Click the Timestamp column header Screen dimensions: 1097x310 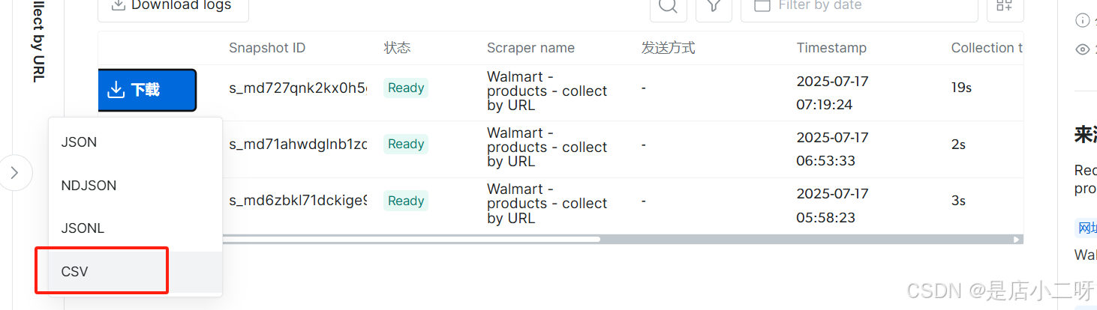[x=831, y=48]
